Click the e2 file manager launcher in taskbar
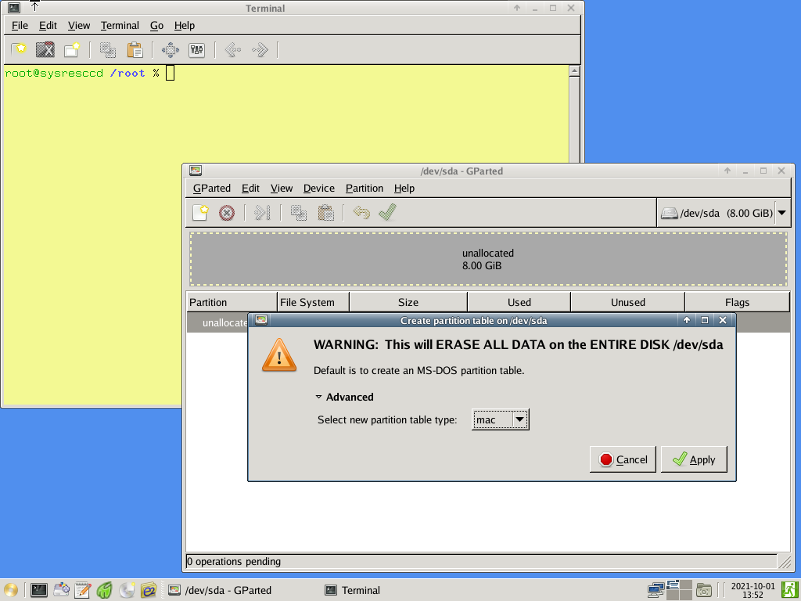 point(149,590)
